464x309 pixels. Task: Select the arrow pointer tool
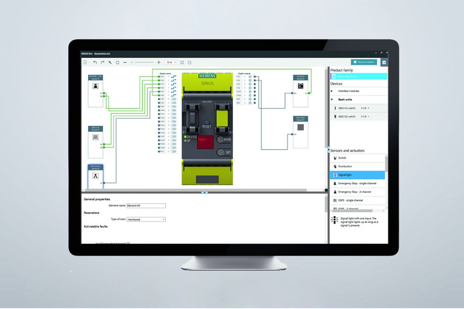pyautogui.click(x=110, y=62)
